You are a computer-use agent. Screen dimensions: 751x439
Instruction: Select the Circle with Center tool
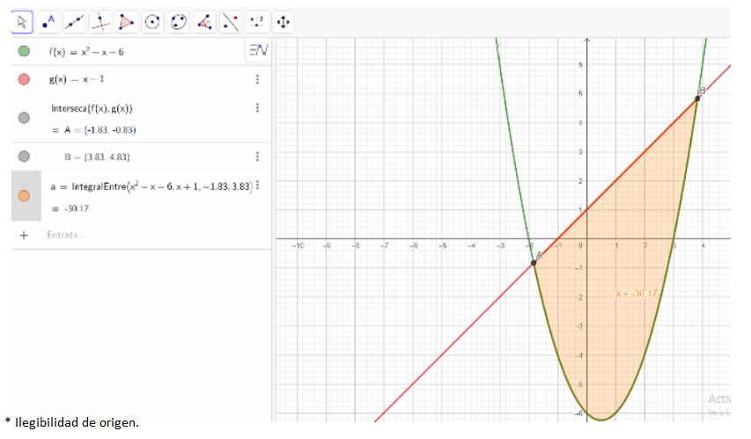click(152, 21)
